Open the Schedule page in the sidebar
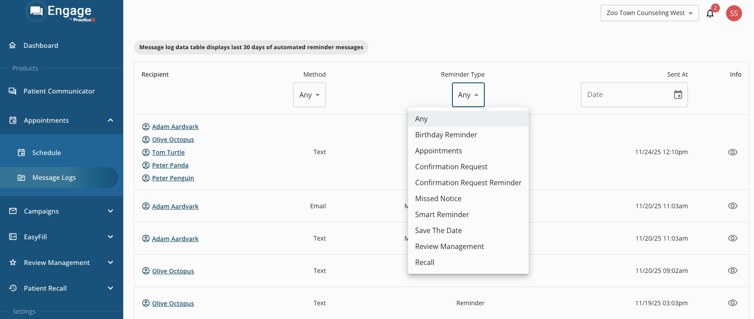This screenshot has height=319, width=754. pos(47,152)
